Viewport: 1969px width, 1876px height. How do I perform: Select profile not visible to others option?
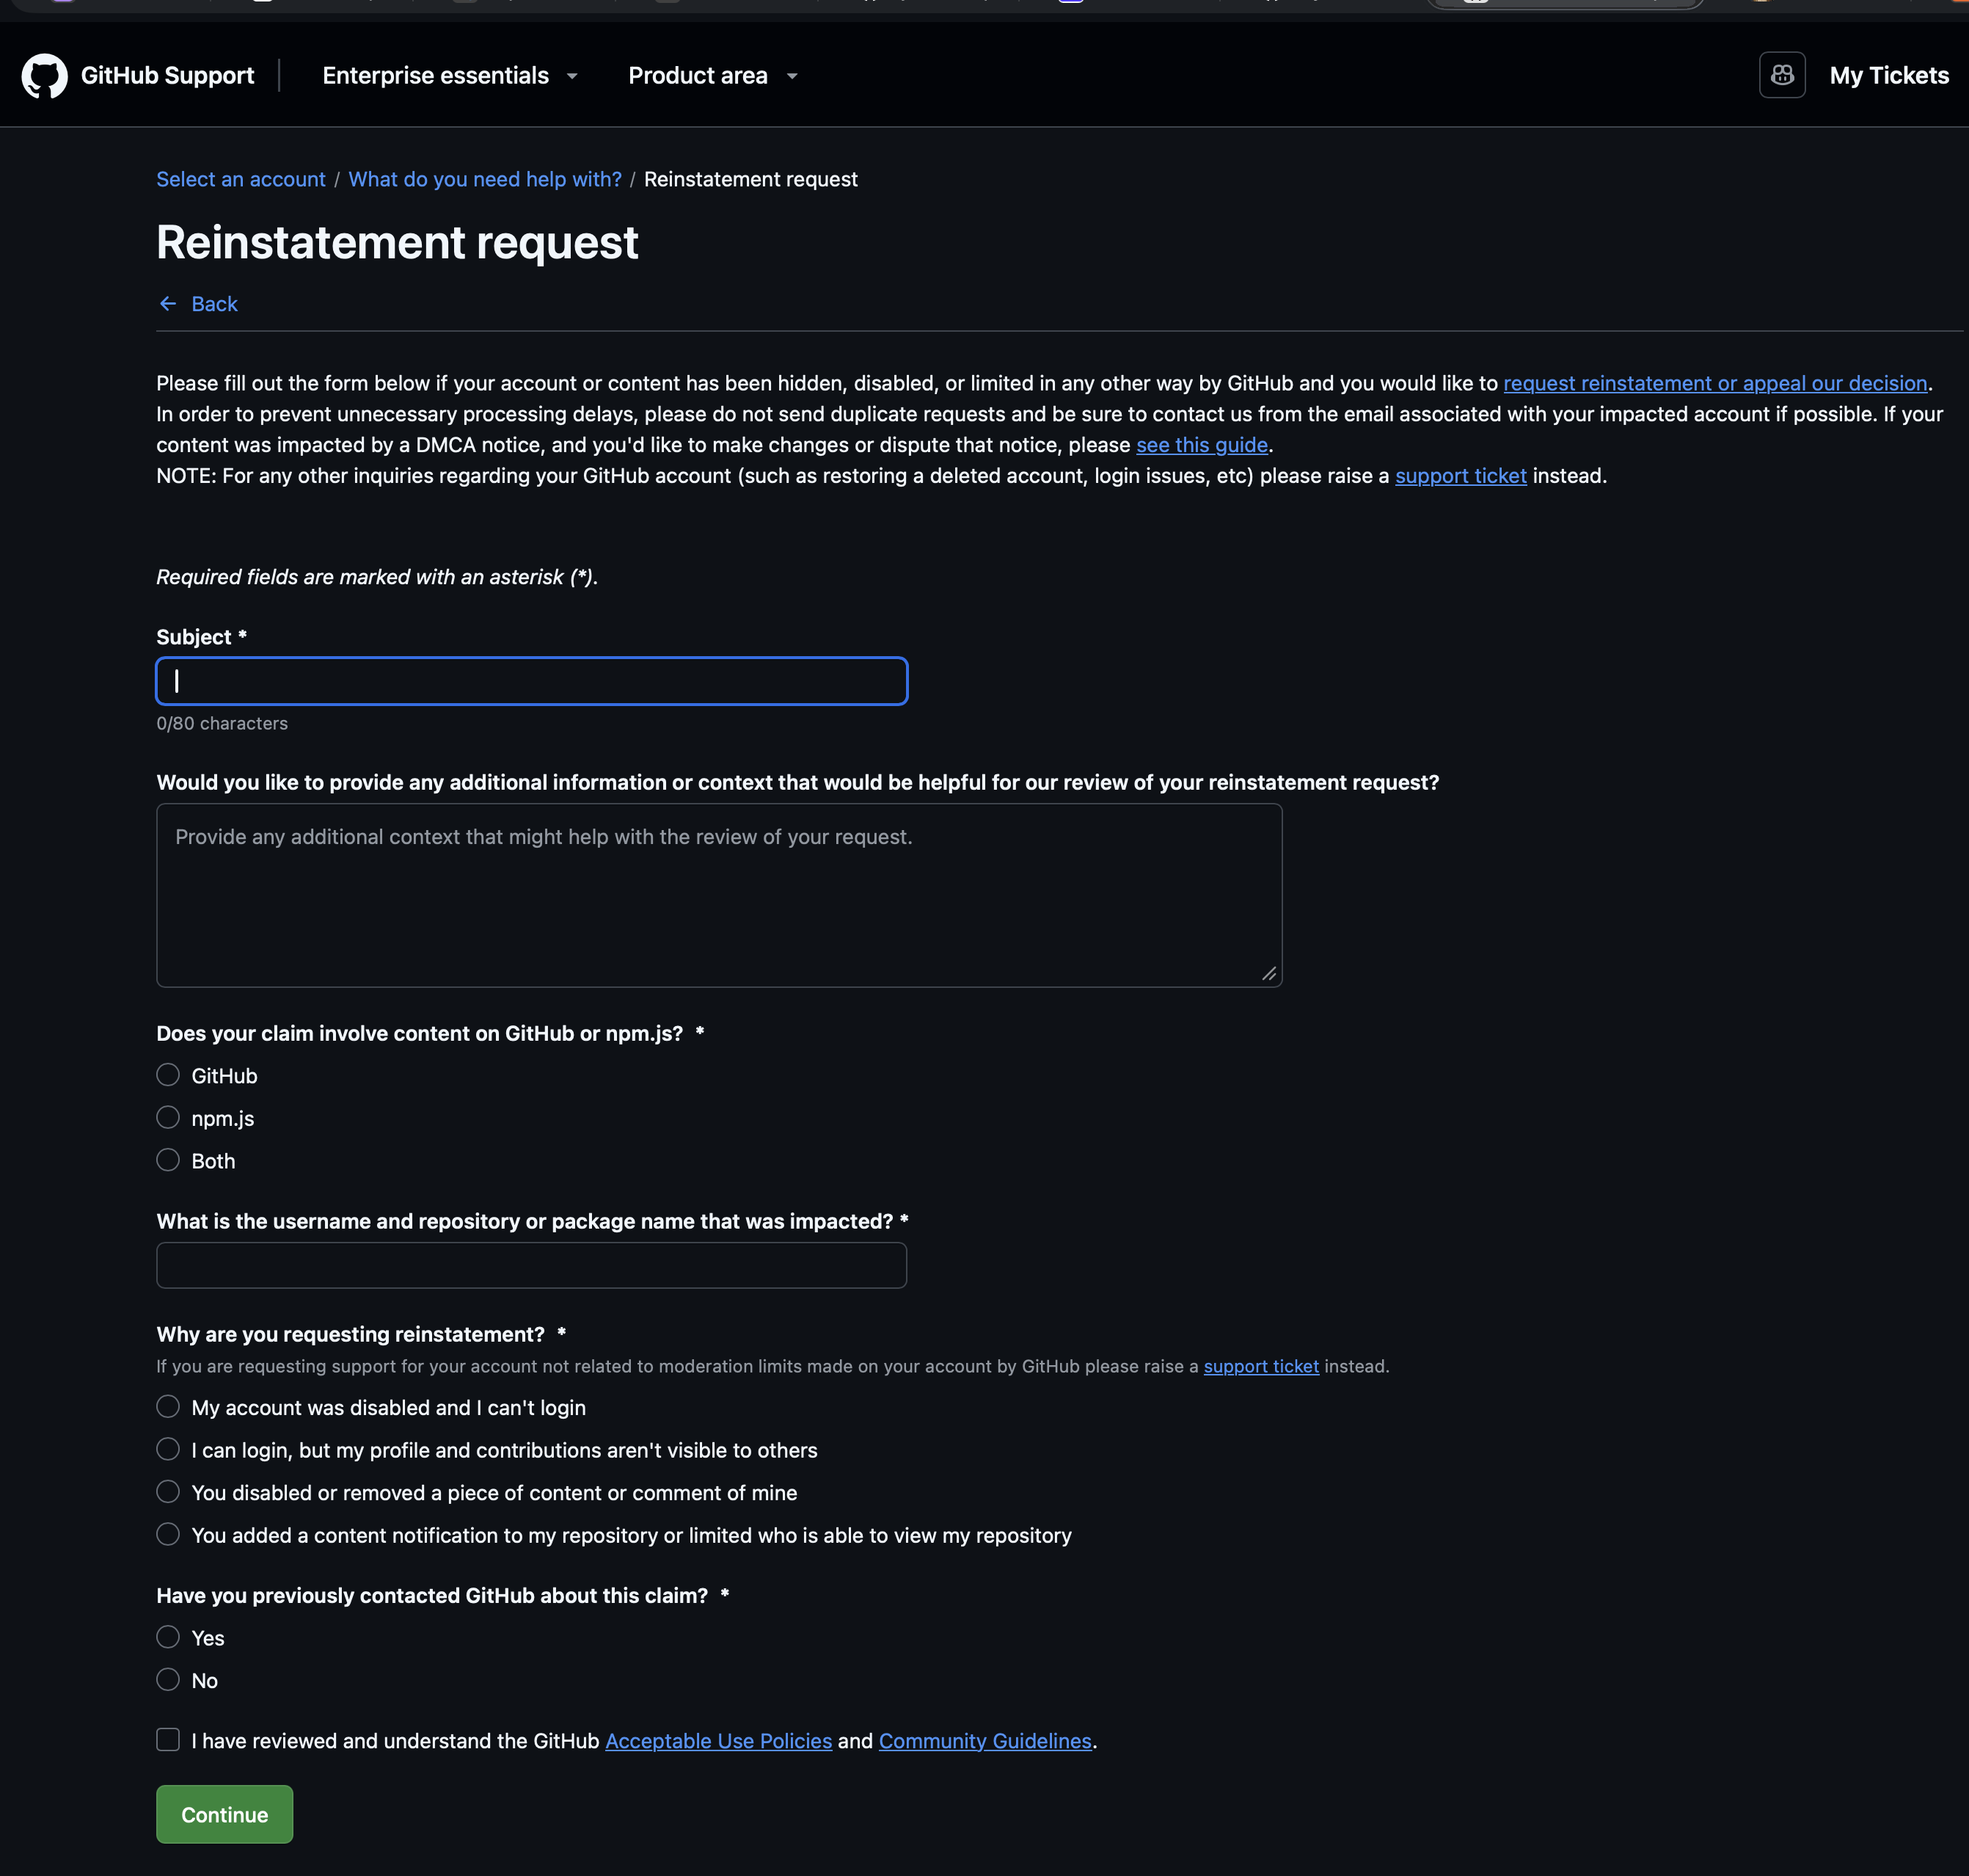click(168, 1449)
